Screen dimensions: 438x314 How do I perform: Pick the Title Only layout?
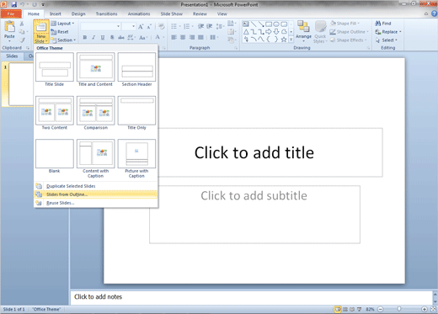coord(136,113)
